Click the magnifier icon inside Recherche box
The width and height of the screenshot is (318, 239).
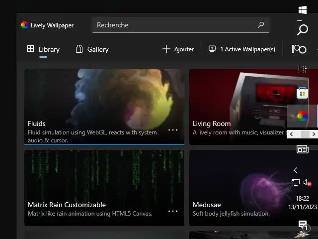261,25
